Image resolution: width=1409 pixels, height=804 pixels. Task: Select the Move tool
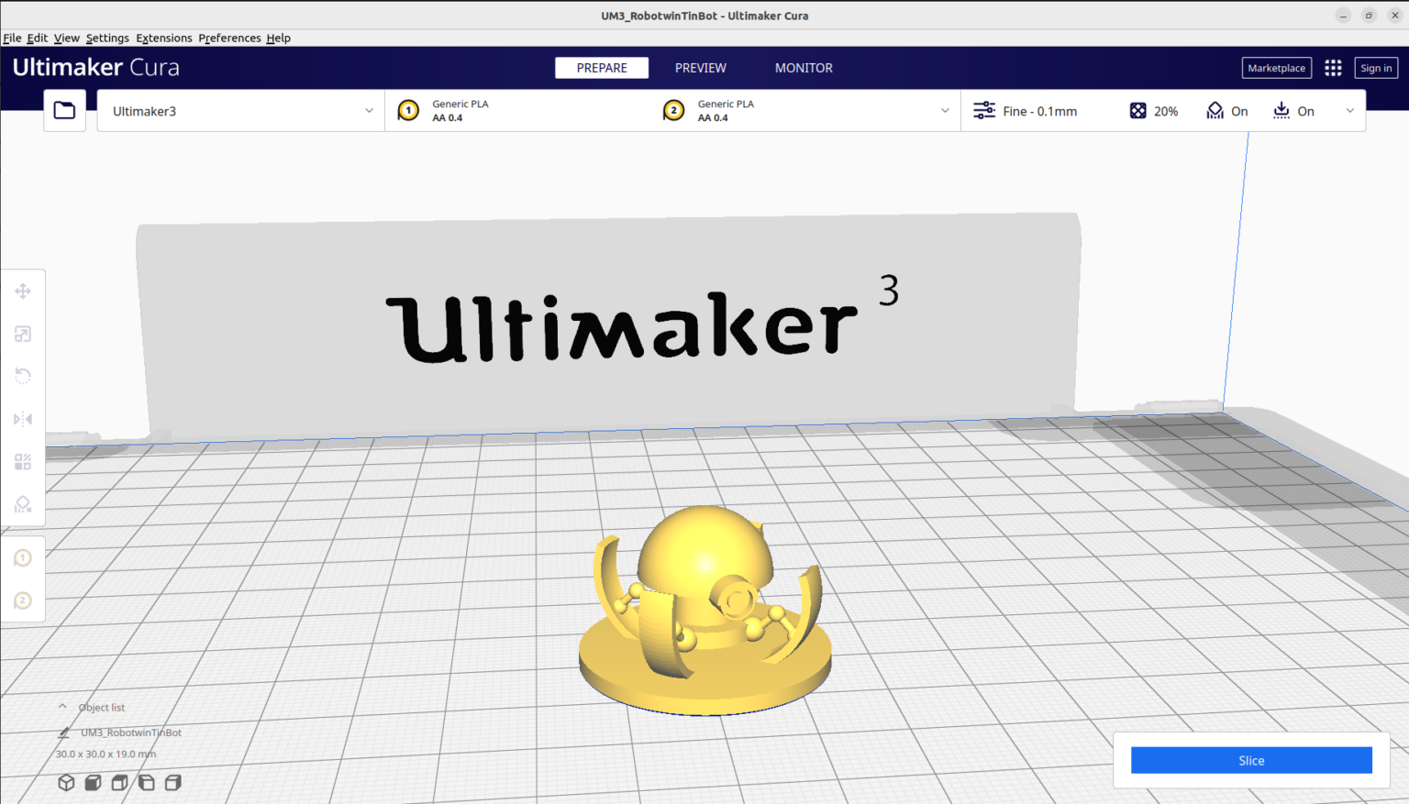pyautogui.click(x=23, y=292)
